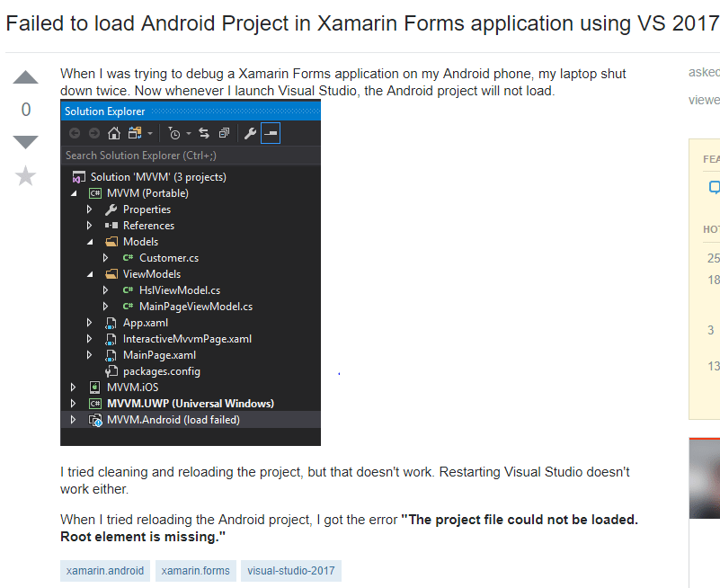Select the Solution 'MVVM' (3 projects) node
This screenshot has width=720, height=588.
coord(158,177)
